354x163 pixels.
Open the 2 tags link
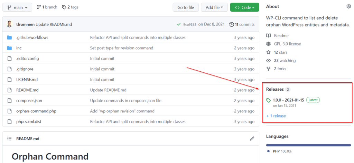tap(70, 7)
